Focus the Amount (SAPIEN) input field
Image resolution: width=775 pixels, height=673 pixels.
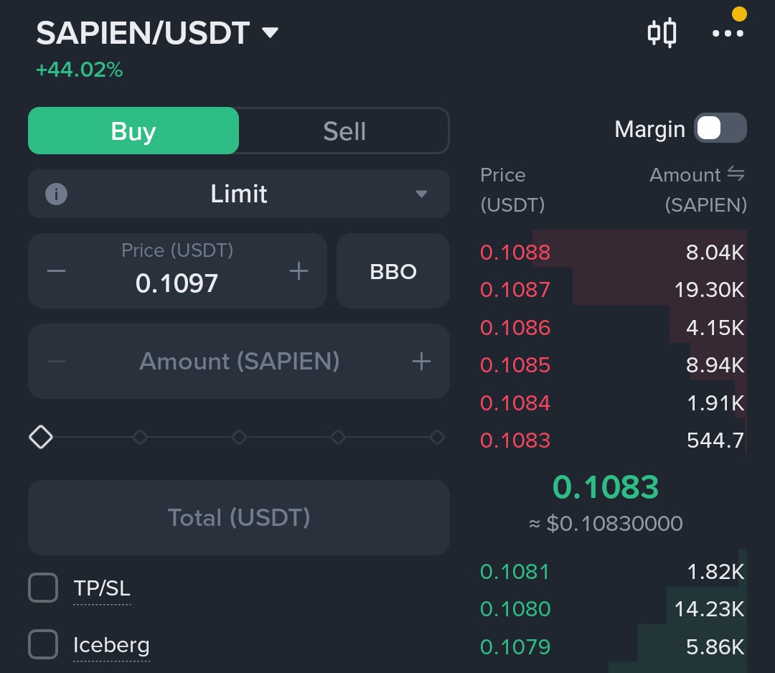click(239, 361)
